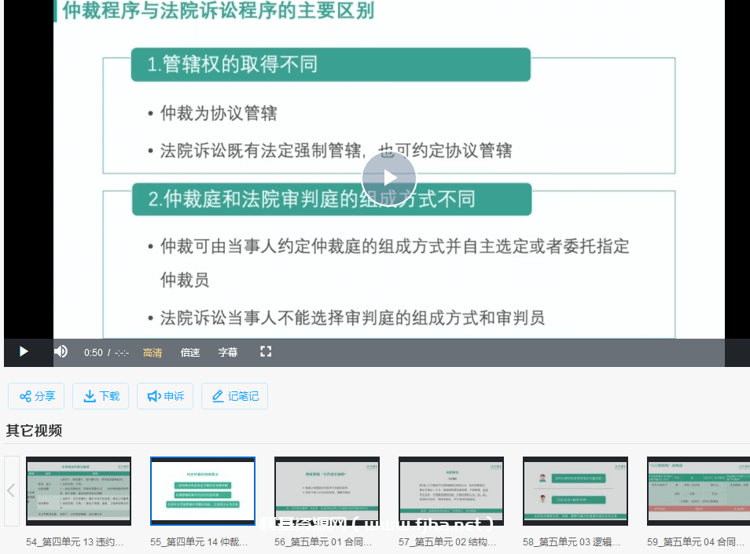
Task: Open the 倍速 playback speed menu
Action: point(190,353)
